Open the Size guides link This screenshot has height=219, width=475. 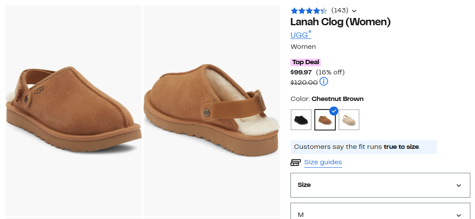tap(323, 162)
